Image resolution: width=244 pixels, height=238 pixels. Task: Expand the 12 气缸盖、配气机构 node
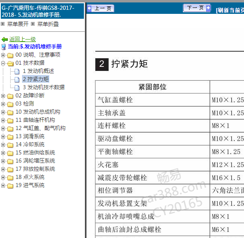(3, 128)
